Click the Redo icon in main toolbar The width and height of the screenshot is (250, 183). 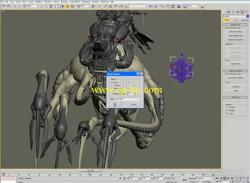coord(9,6)
